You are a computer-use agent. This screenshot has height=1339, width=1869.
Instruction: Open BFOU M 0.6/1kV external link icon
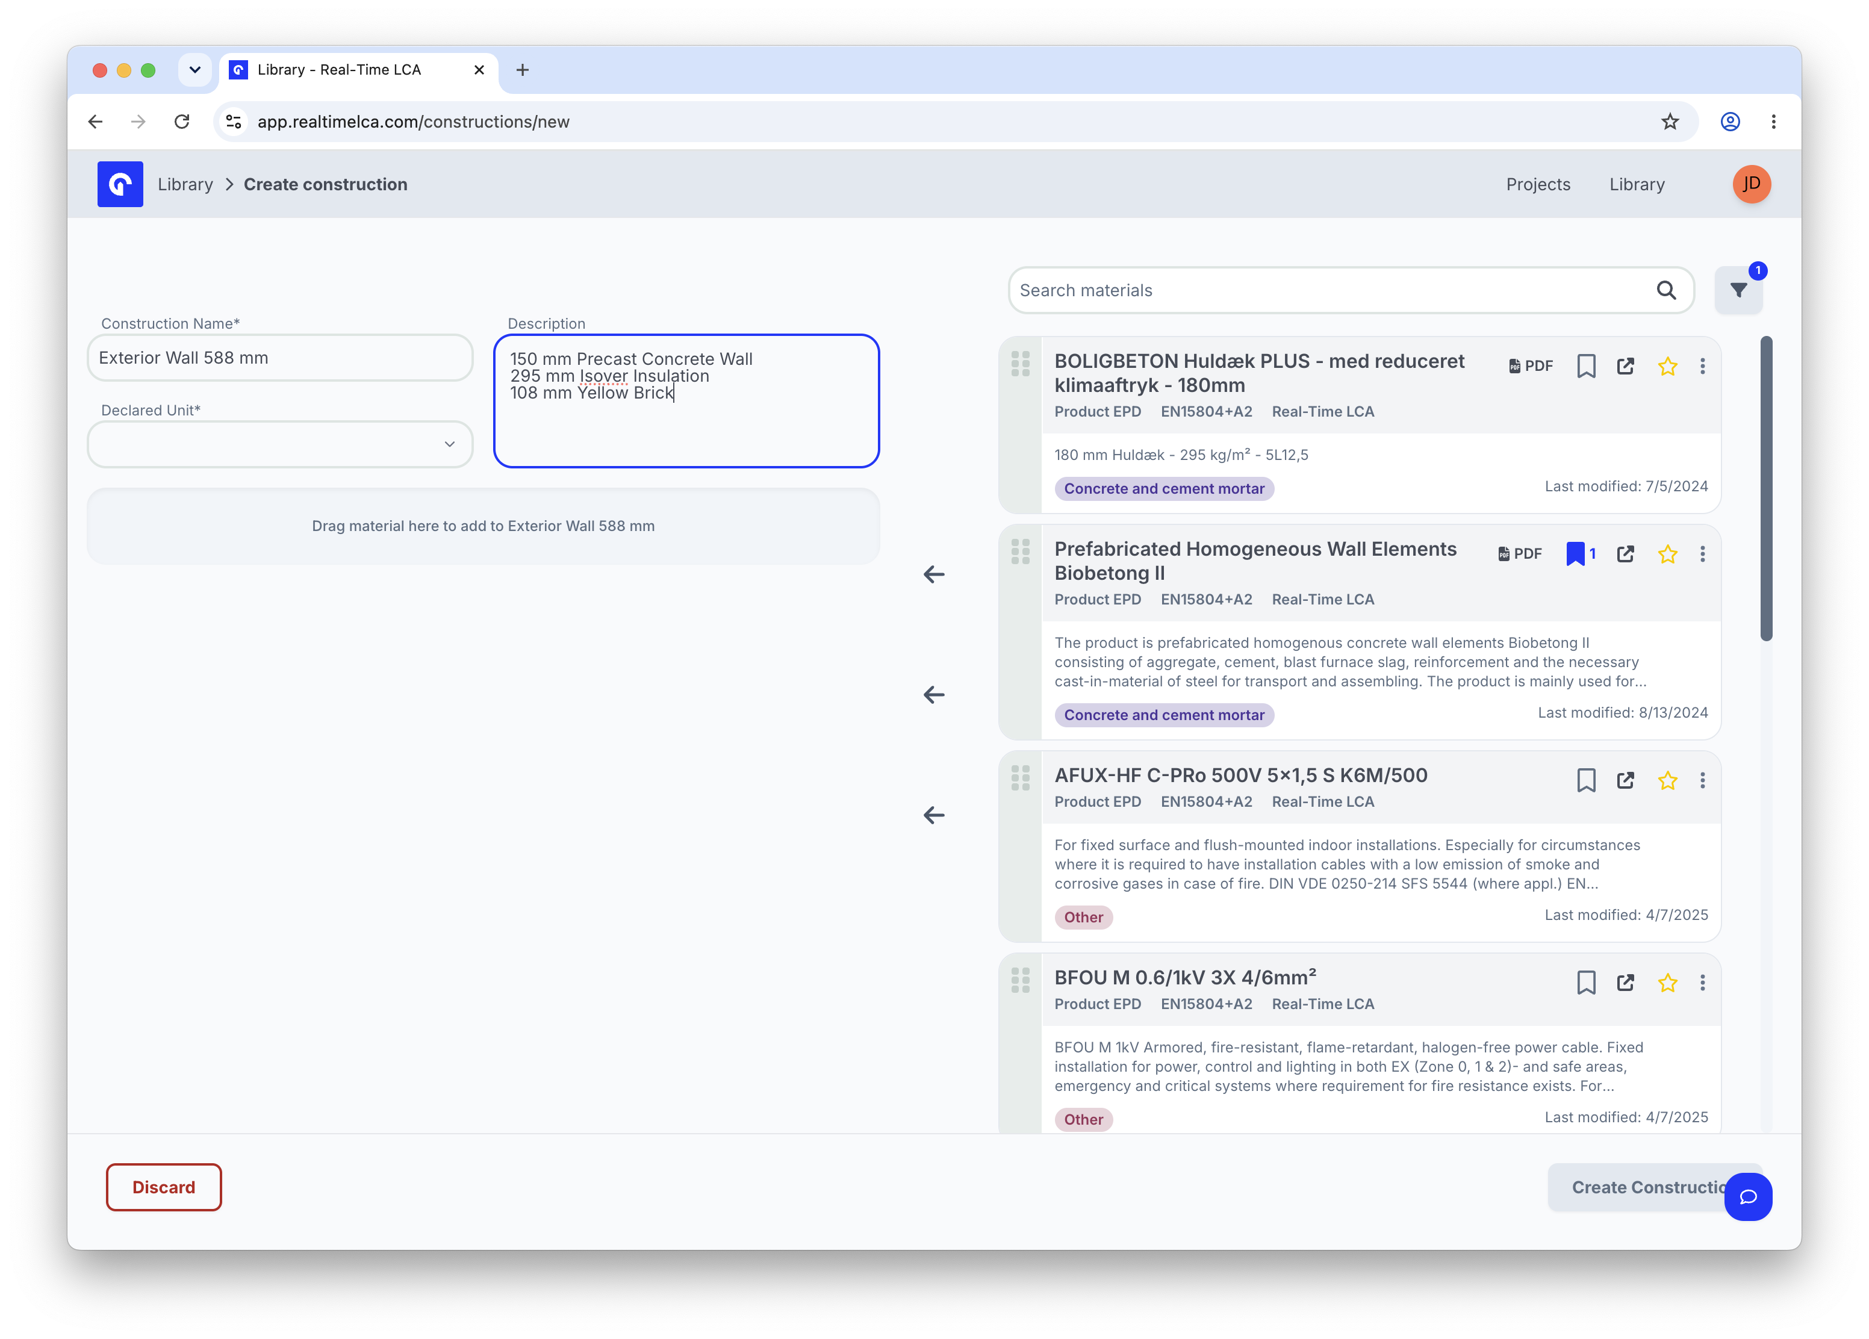tap(1625, 982)
